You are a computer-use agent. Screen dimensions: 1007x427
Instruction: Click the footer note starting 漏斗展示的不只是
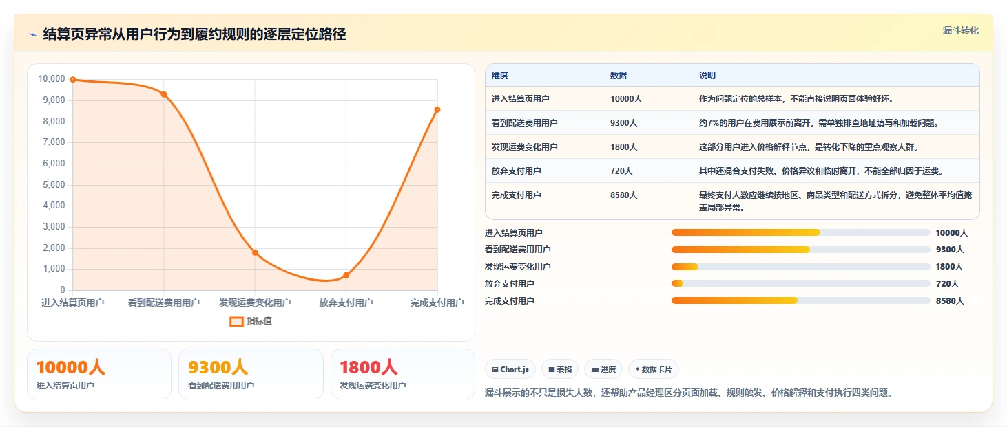coord(689,393)
